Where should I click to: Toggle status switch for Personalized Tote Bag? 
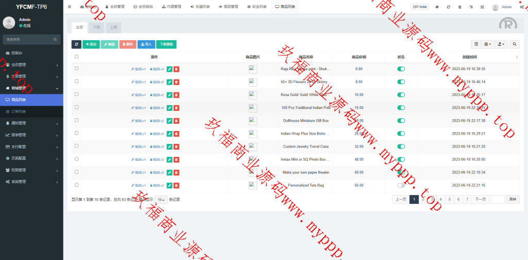coord(401,185)
